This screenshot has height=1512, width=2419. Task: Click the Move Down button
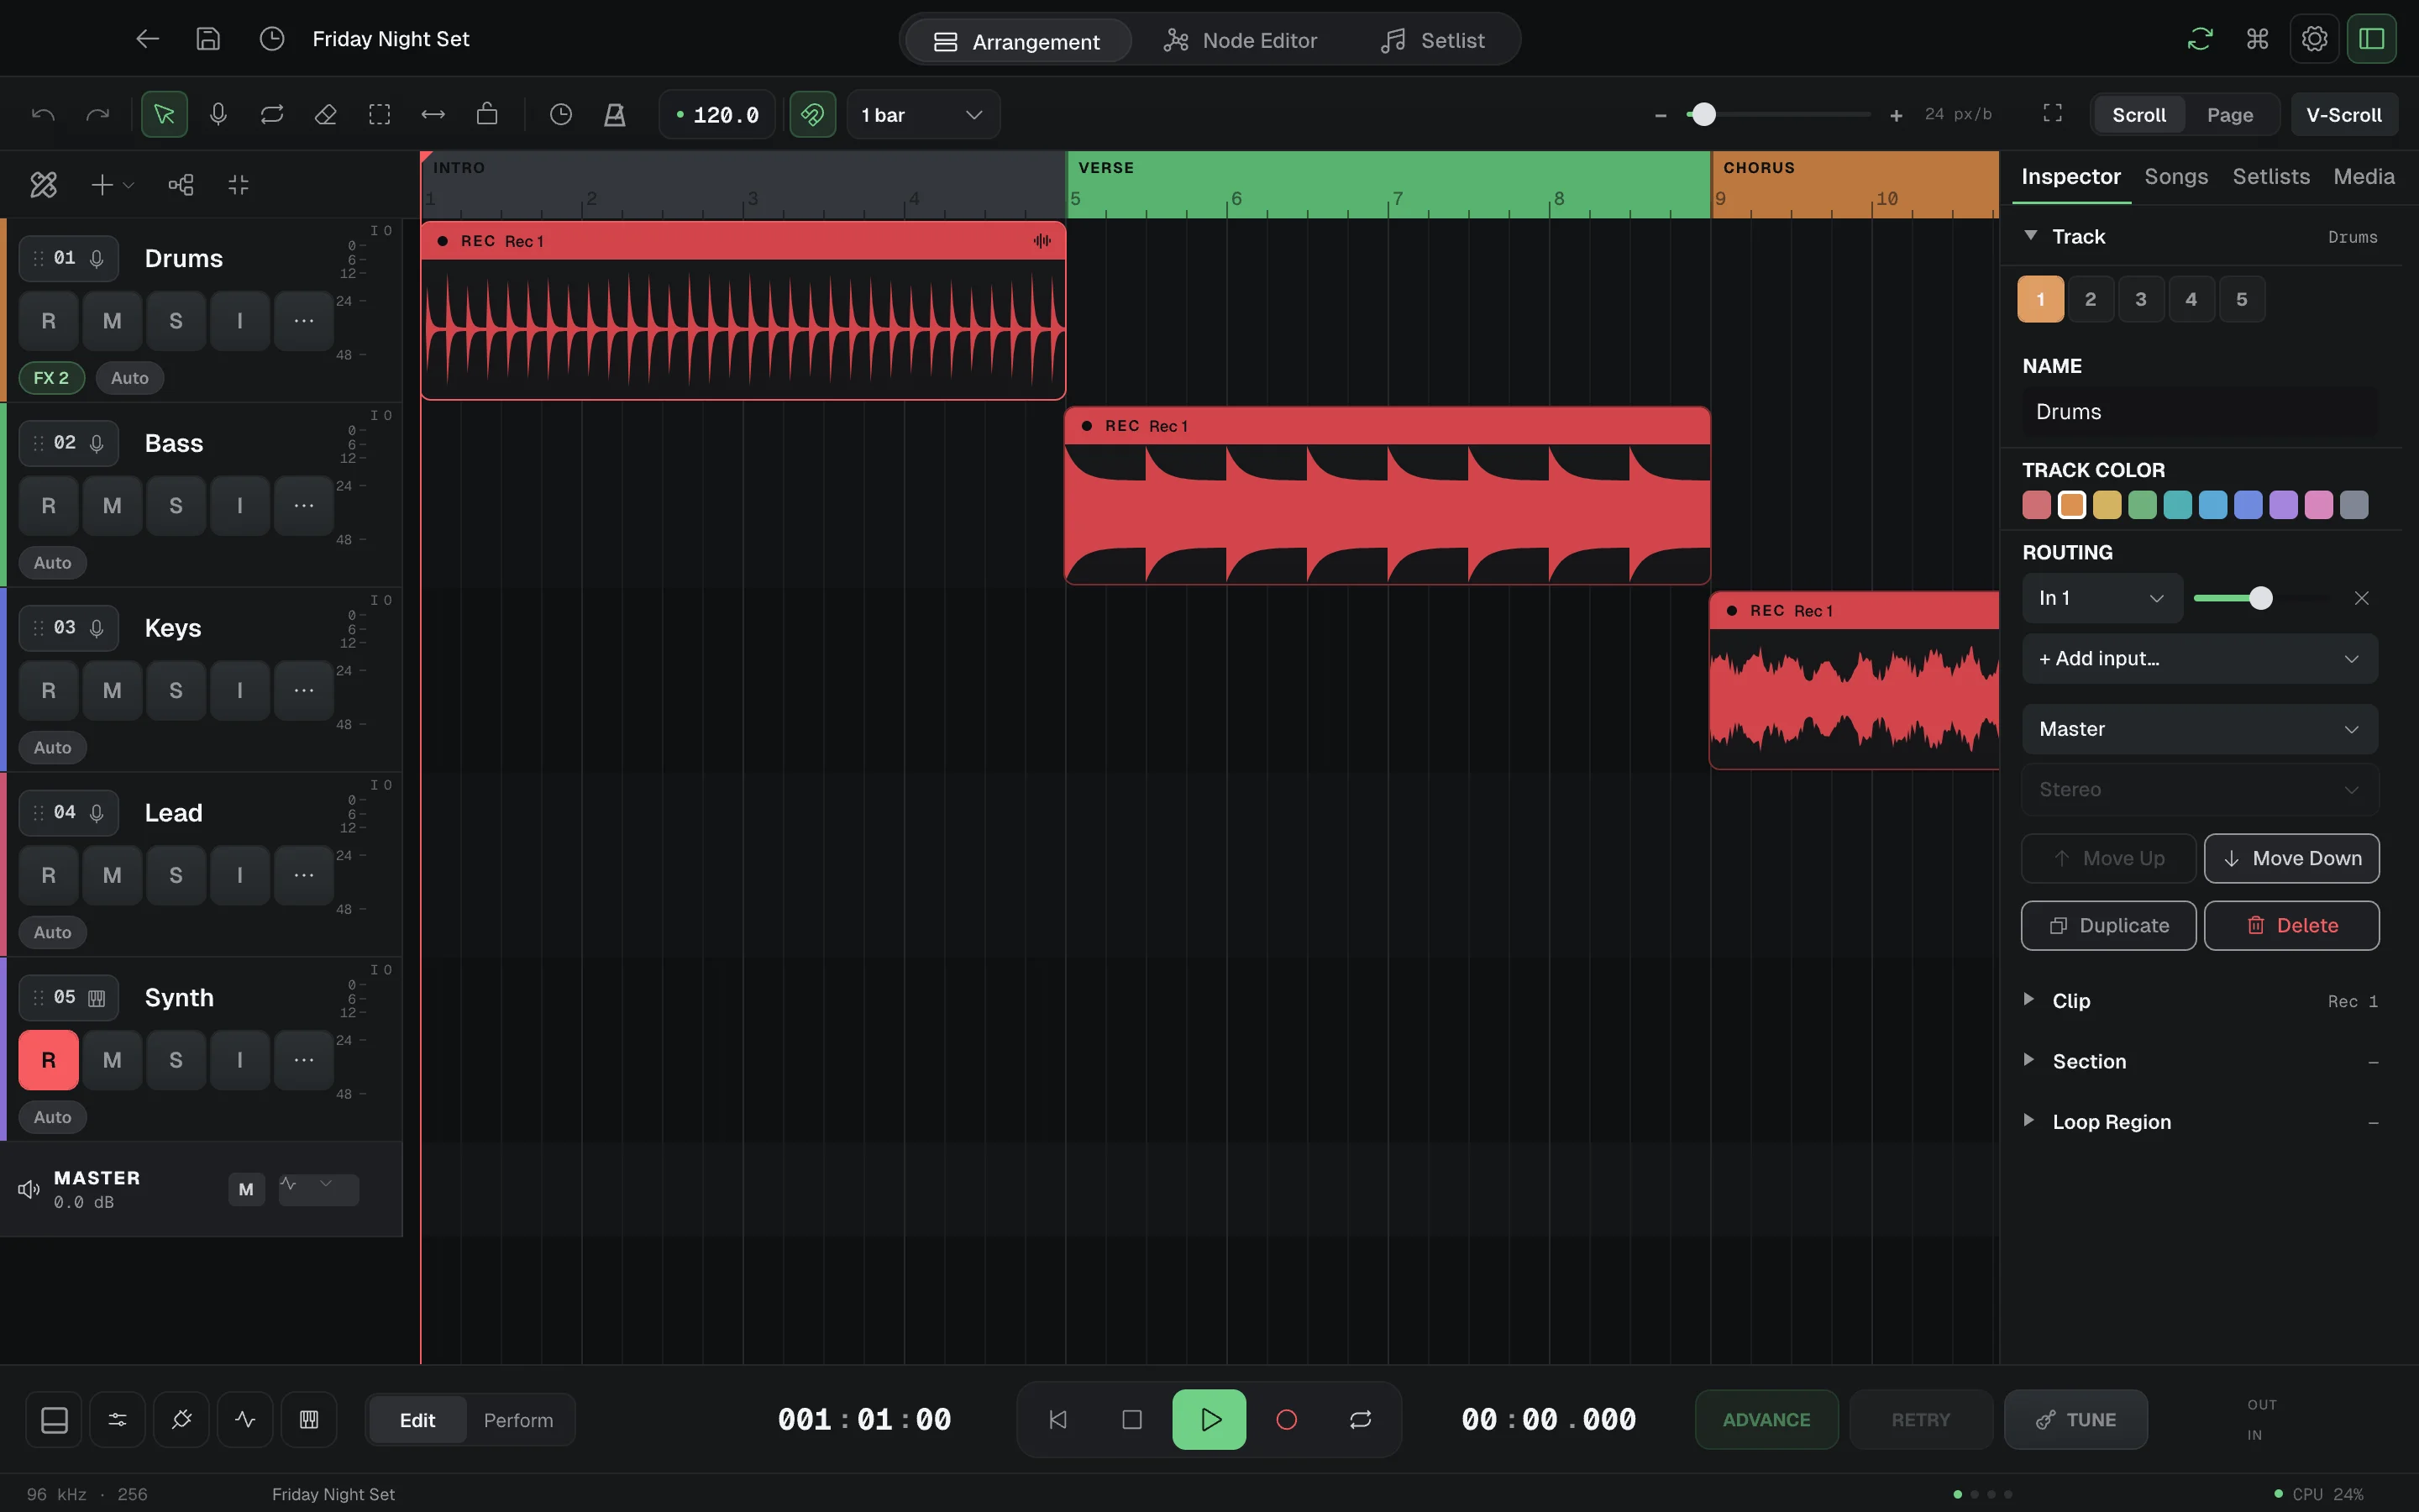click(2291, 859)
